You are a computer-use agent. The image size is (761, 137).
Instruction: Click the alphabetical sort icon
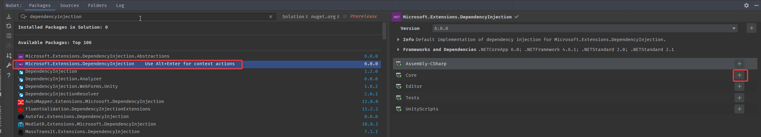[9, 56]
